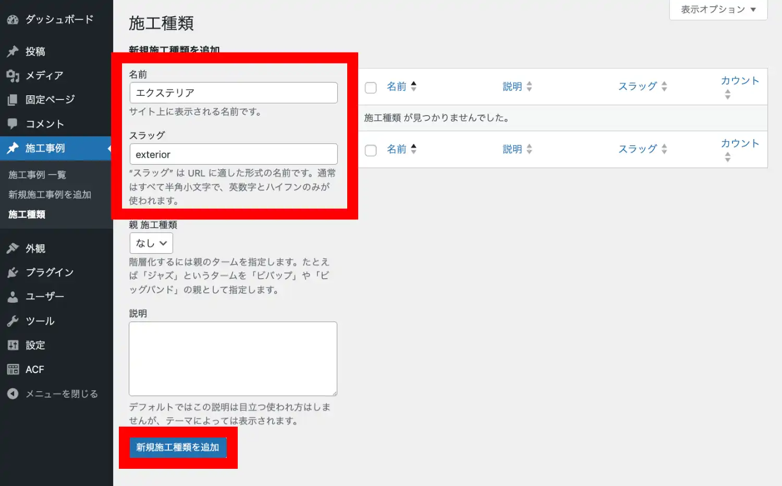Click カウント sort arrows in table footer
782x486 pixels.
tap(728, 157)
